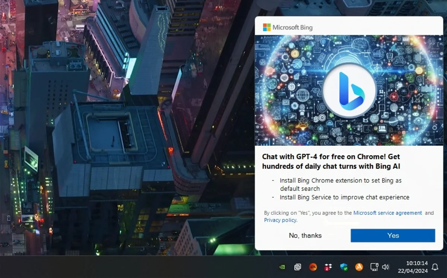Click "Install Bing Service to improve" bullet text
The height and width of the screenshot is (278, 447).
(345, 197)
